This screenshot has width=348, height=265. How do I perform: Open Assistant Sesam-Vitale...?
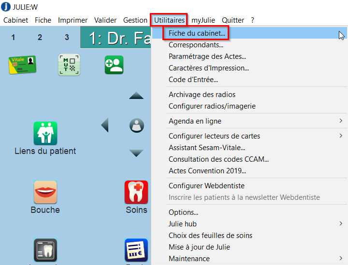[249, 147]
